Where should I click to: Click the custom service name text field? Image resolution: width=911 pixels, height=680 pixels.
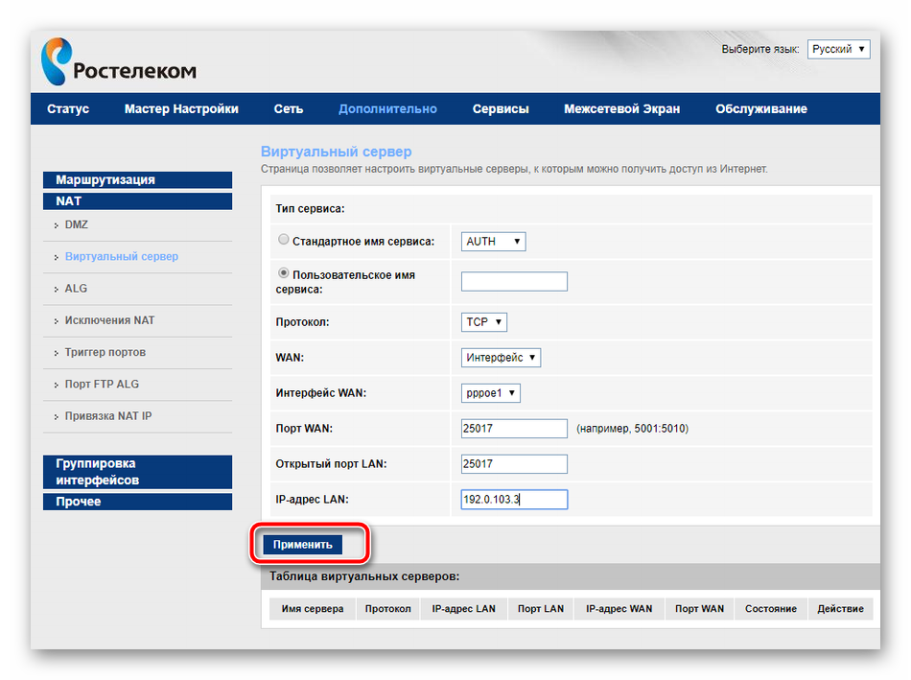[x=514, y=281]
